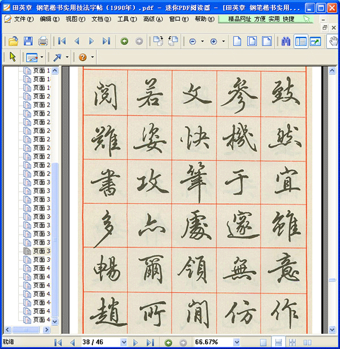Select continuous page layout in status bar
This screenshot has width=340, height=349.
click(x=278, y=342)
